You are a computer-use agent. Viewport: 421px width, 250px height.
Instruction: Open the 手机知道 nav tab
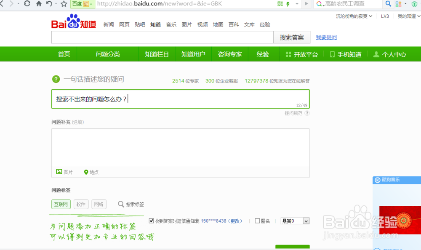click(x=346, y=55)
